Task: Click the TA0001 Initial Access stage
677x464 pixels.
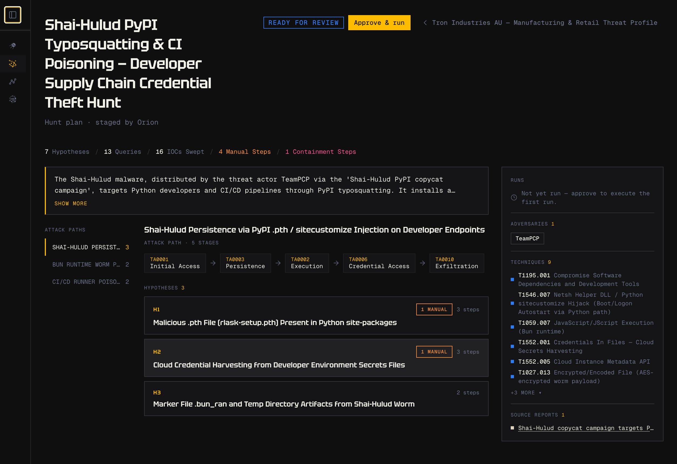Action: coord(175,263)
